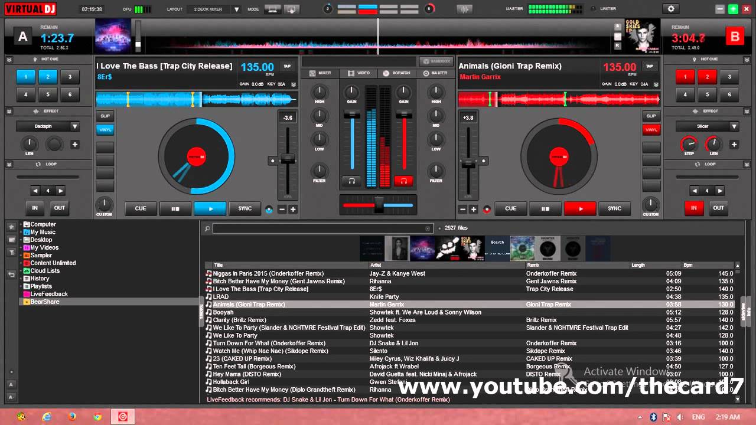Screen dimensions: 756x425
Task: Halve deck B loop length left arrow
Action: click(x=695, y=191)
